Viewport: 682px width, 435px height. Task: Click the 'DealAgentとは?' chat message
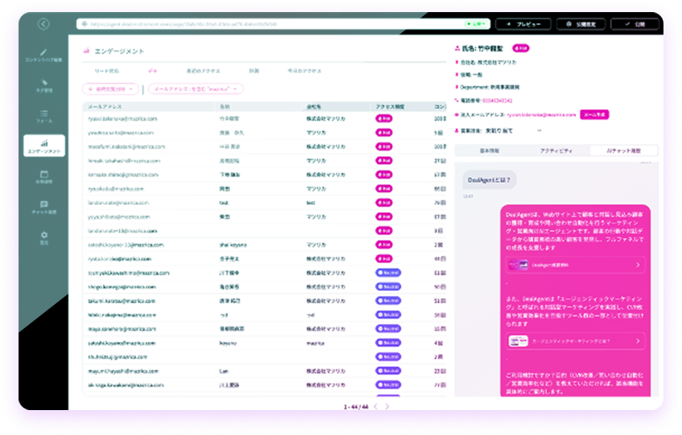click(489, 180)
